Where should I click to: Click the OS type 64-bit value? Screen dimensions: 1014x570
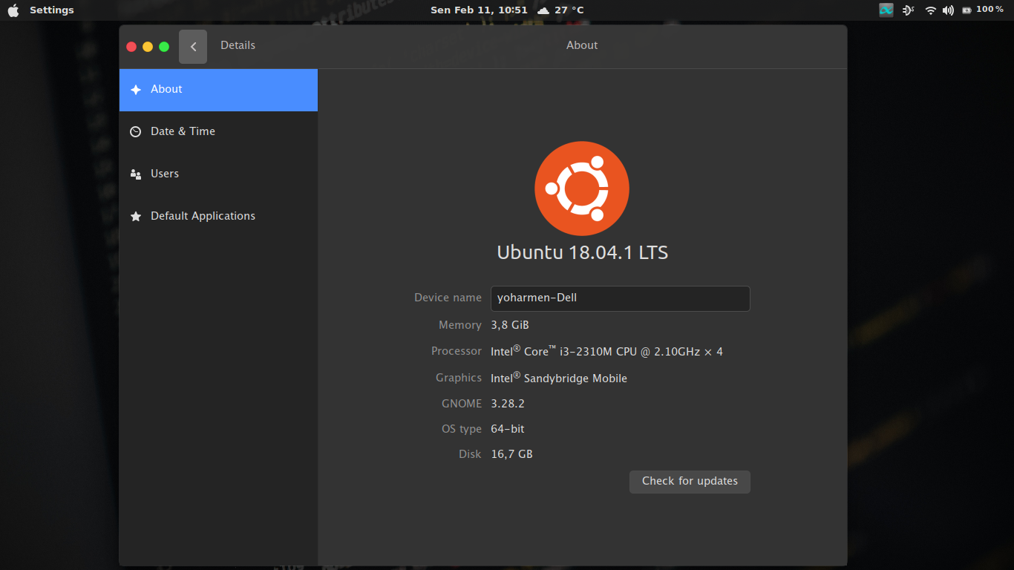pyautogui.click(x=508, y=429)
